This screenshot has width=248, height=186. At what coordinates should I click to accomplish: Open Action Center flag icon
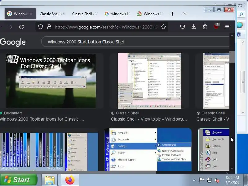coord(201,180)
